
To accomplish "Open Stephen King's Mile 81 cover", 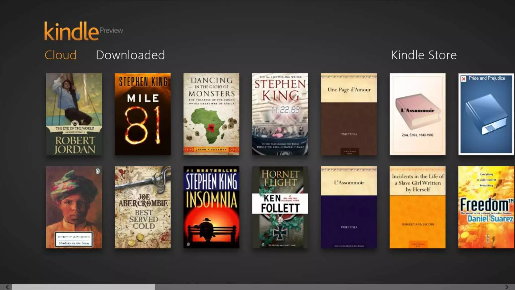I will pyautogui.click(x=143, y=114).
